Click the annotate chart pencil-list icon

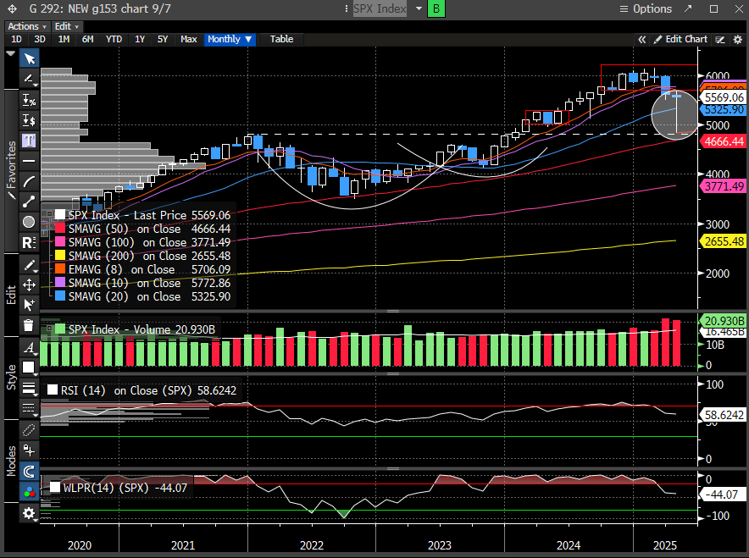point(720,40)
